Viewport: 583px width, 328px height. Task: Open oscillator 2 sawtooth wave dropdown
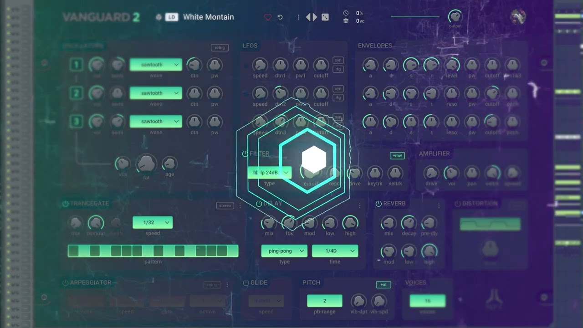[x=156, y=93]
